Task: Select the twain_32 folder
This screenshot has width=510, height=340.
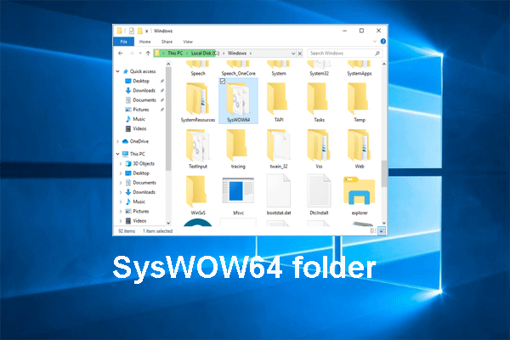Action: (x=279, y=149)
